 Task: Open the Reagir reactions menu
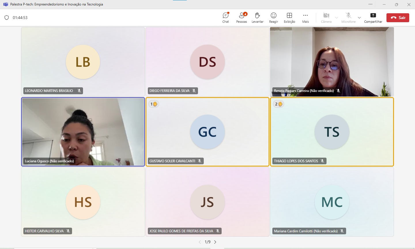coord(273,17)
